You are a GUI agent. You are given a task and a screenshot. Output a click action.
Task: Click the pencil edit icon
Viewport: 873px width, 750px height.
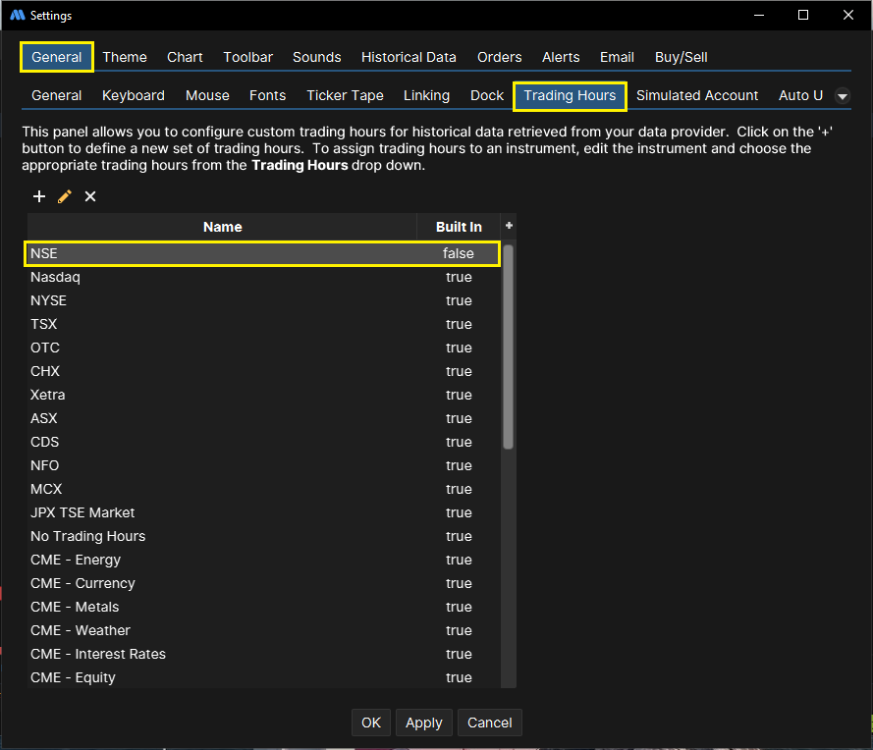tap(65, 196)
